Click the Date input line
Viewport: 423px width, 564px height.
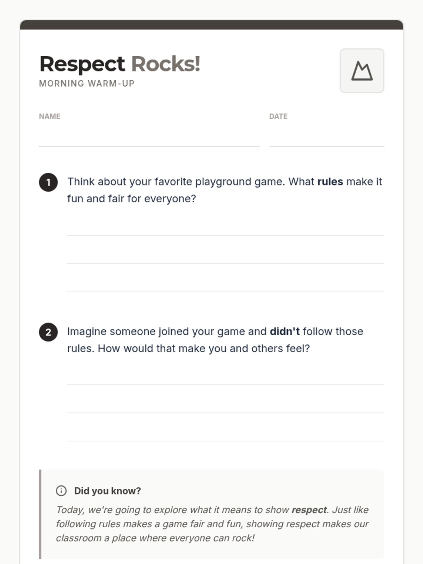tap(326, 138)
